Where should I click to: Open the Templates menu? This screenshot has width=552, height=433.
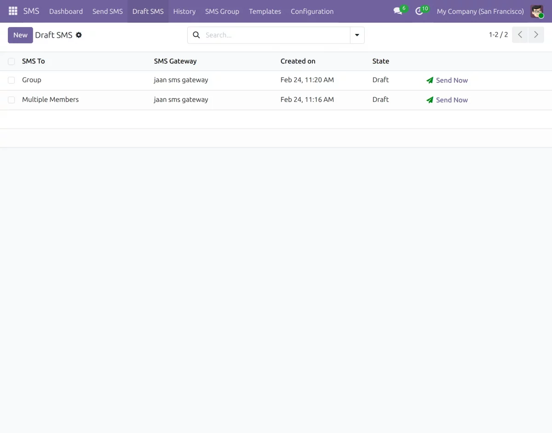pos(264,11)
